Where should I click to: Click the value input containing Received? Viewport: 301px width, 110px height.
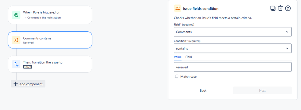[233, 67]
